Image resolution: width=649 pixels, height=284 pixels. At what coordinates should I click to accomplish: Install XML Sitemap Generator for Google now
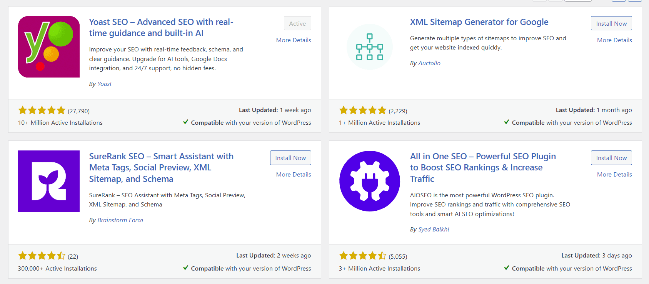(x=611, y=23)
